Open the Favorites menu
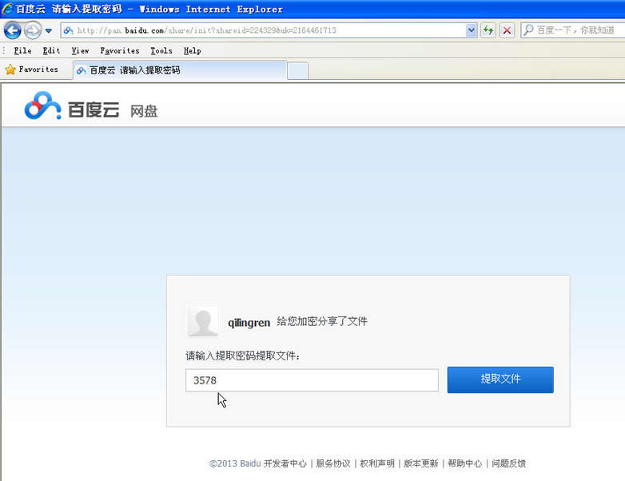The height and width of the screenshot is (481, 625). 120,50
